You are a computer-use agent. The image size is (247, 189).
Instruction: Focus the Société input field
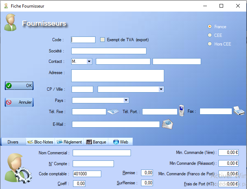108,51
